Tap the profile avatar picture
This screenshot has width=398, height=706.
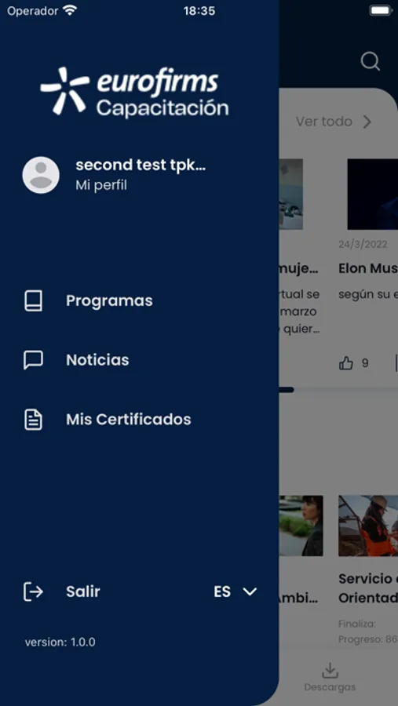tap(41, 175)
